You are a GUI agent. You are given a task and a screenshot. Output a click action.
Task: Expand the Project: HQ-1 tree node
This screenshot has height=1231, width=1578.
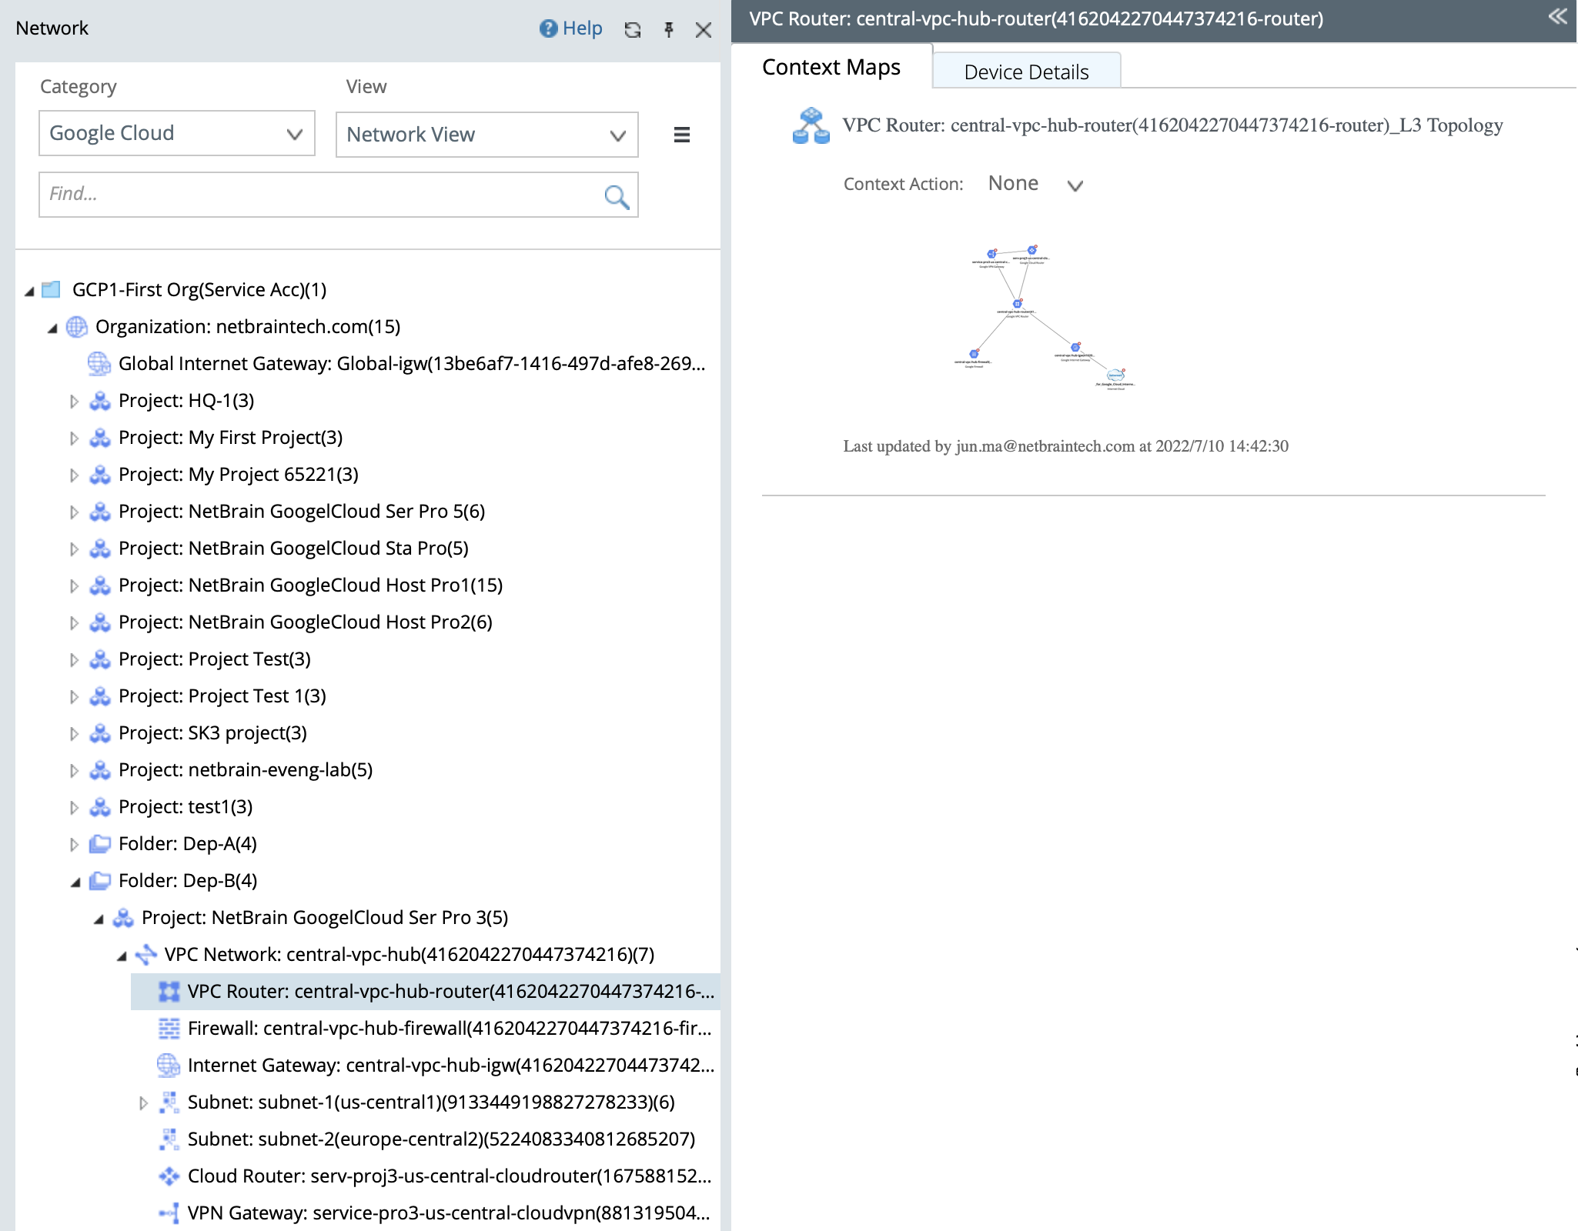pos(74,401)
